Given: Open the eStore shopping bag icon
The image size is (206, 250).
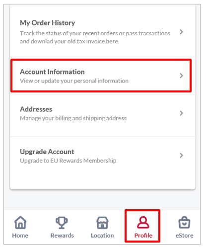Looking at the screenshot, I should pos(184,222).
